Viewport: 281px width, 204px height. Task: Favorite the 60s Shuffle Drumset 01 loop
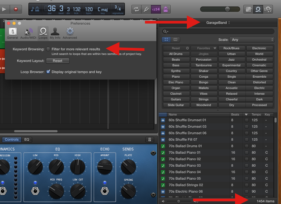(x=247, y=120)
